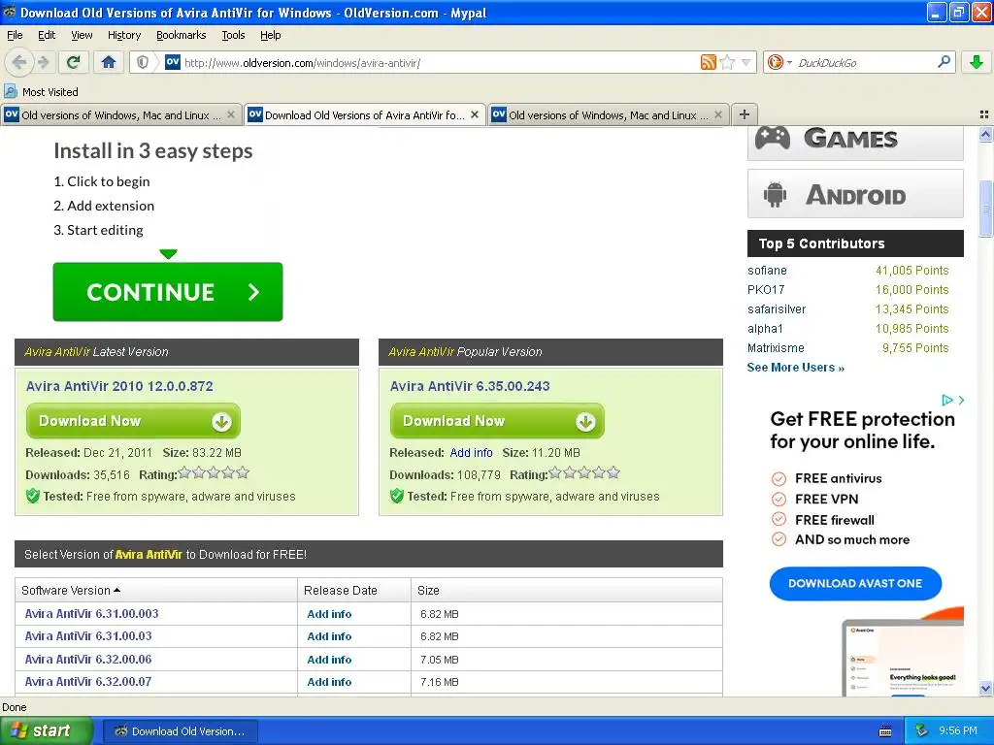This screenshot has width=994, height=745.
Task: Click the scrollbar up arrow
Action: 985,134
